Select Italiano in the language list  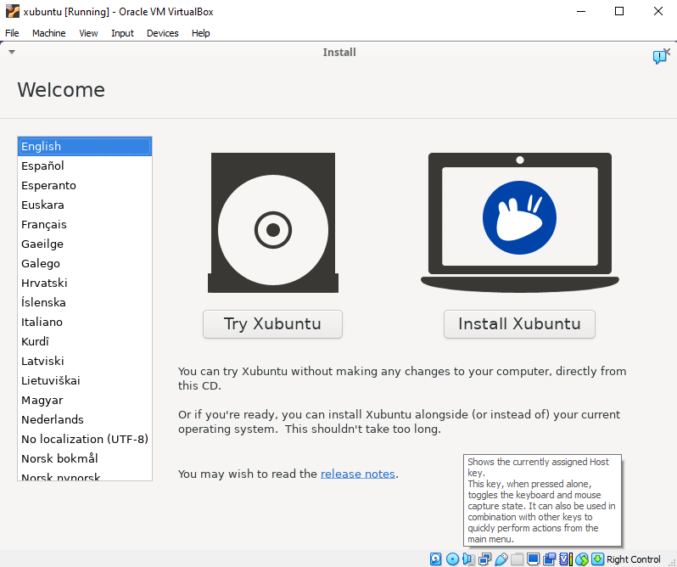click(85, 322)
